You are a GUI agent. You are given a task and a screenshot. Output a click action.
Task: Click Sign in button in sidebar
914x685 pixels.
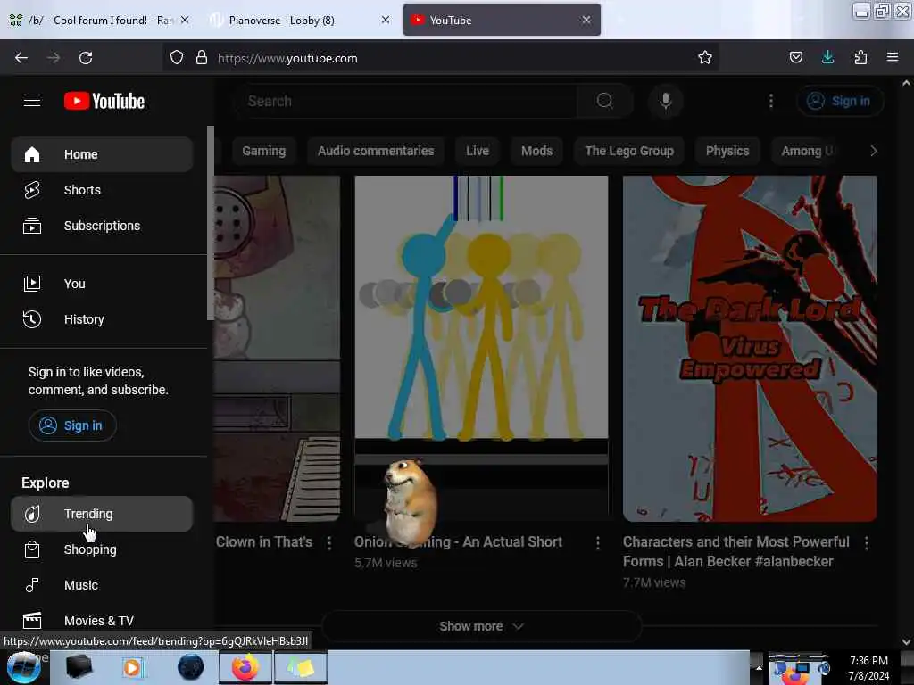point(72,425)
